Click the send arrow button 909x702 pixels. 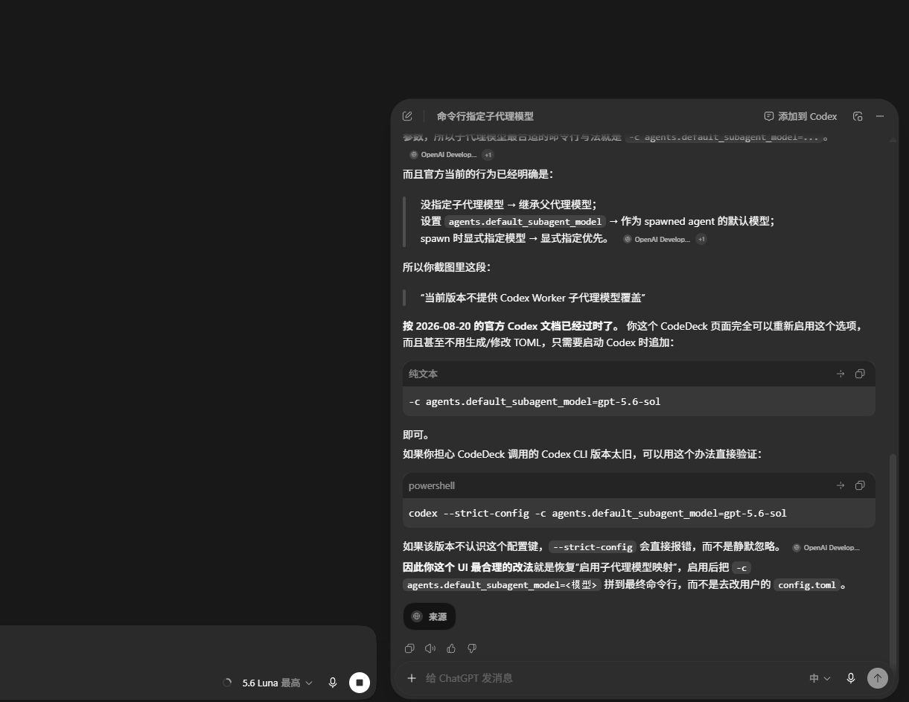tap(878, 678)
